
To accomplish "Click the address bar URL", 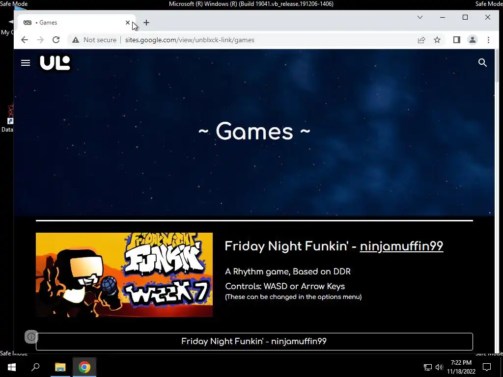I will point(190,40).
